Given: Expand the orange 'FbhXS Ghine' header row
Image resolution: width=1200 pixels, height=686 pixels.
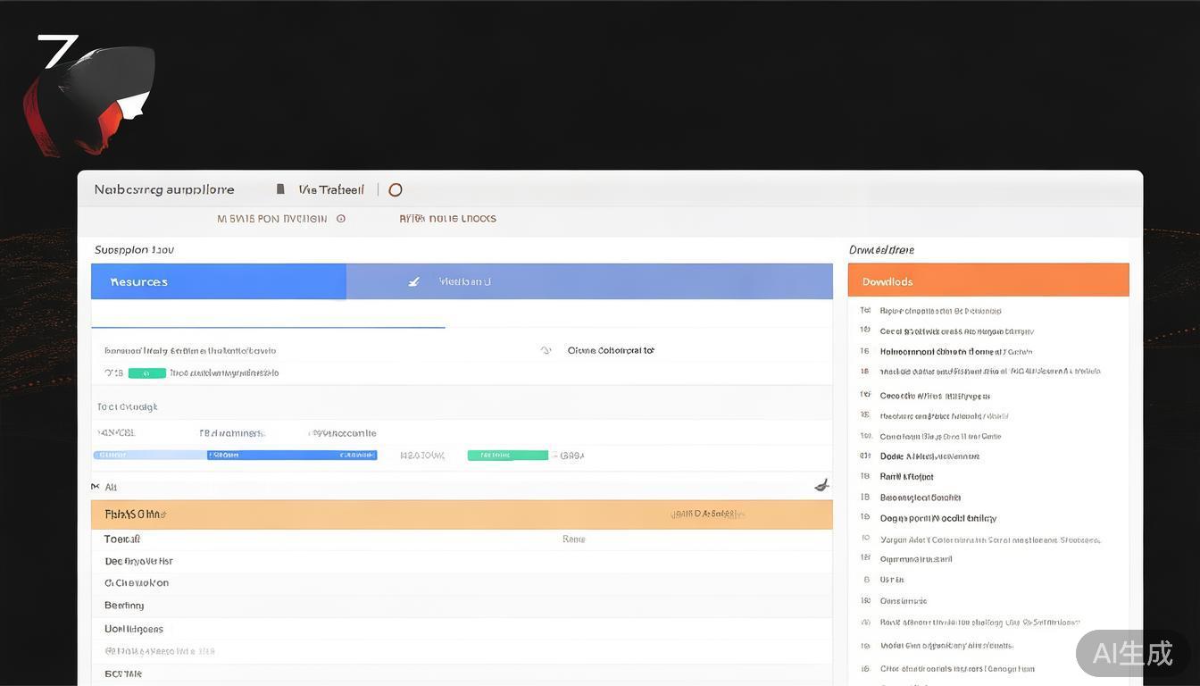Looking at the screenshot, I should 462,514.
